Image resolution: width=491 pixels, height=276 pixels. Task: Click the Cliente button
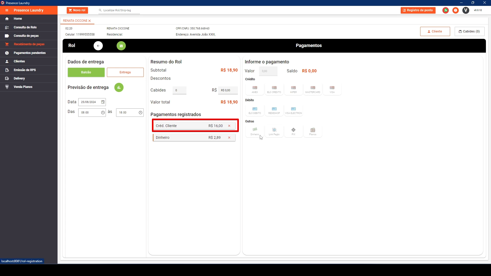pyautogui.click(x=435, y=31)
